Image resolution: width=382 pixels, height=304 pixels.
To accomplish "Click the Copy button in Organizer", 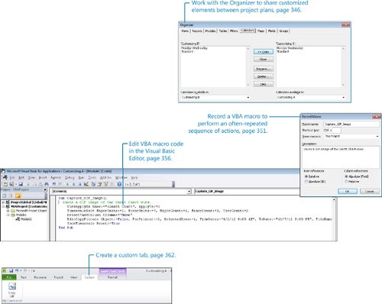I will (264, 52).
